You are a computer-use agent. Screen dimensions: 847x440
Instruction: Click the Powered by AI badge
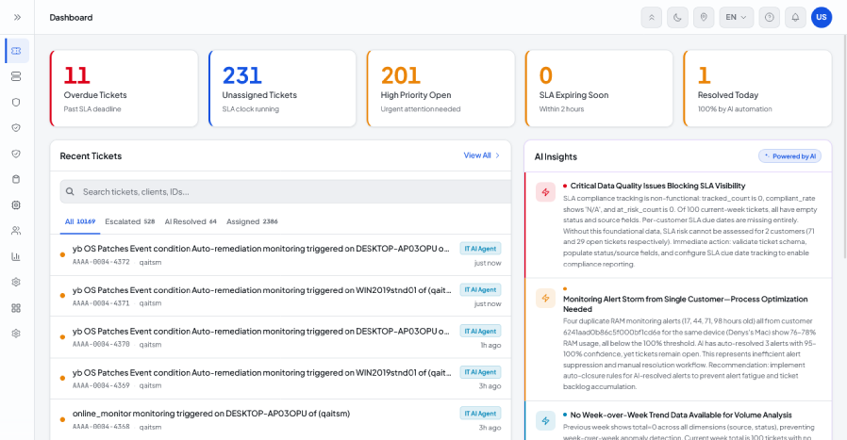tap(789, 156)
